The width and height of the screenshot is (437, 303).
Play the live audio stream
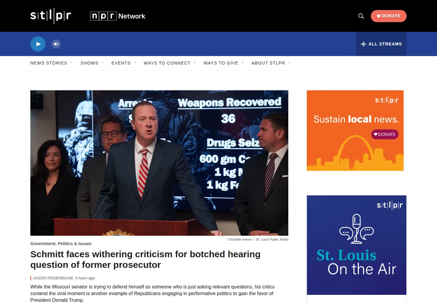[38, 44]
